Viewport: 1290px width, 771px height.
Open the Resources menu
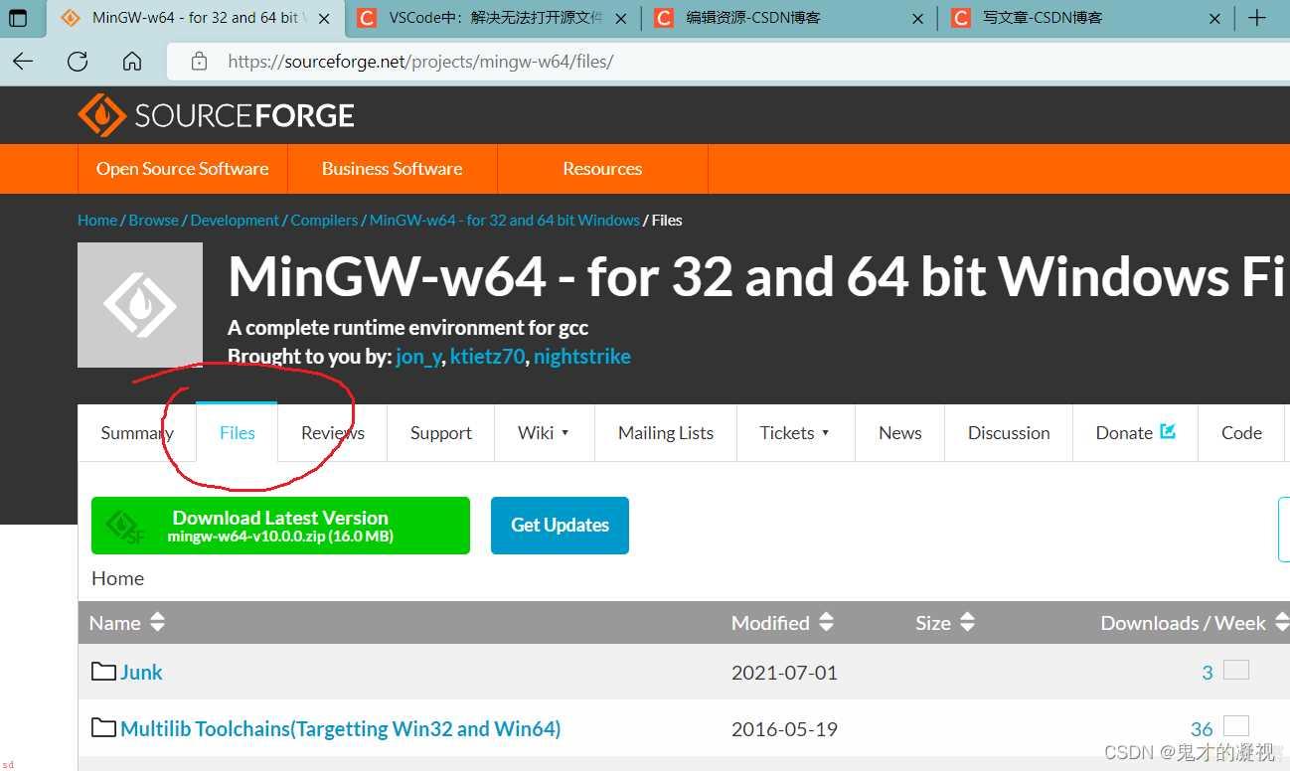(602, 169)
